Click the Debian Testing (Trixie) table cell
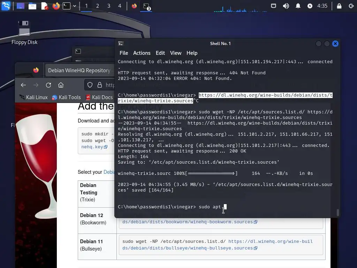 (97, 194)
